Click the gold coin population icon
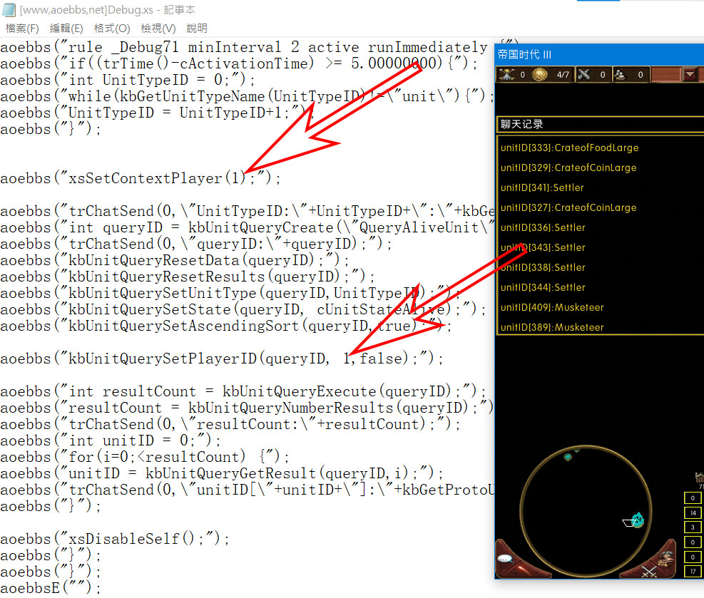Screen dimensions: 704x598 [x=540, y=74]
